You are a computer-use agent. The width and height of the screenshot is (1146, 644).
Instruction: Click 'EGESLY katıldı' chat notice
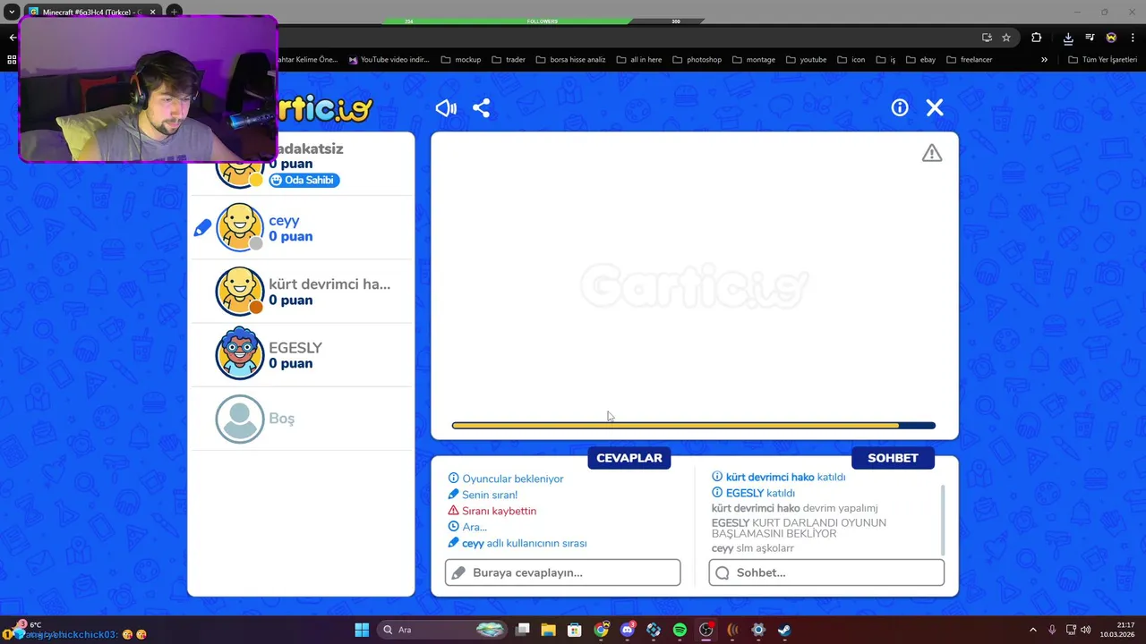[760, 493]
